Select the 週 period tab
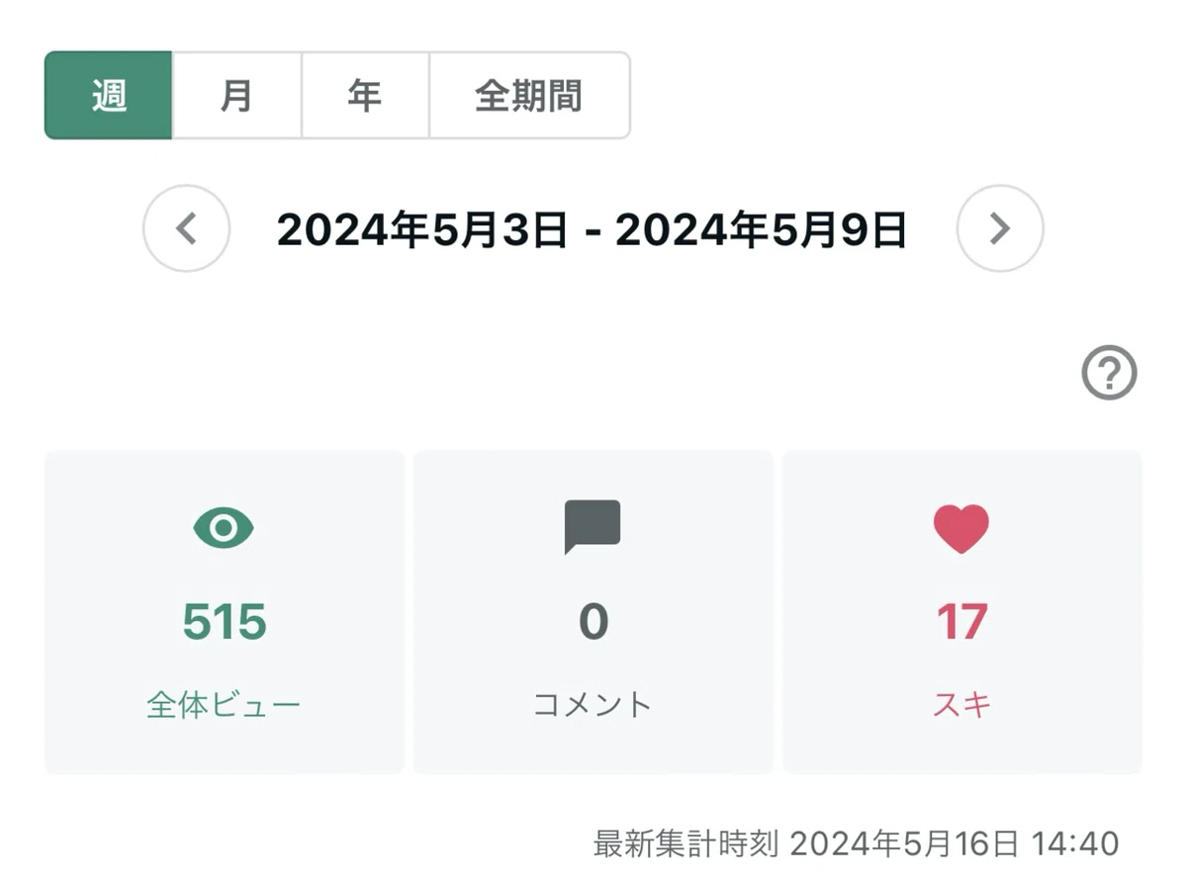 (x=109, y=96)
